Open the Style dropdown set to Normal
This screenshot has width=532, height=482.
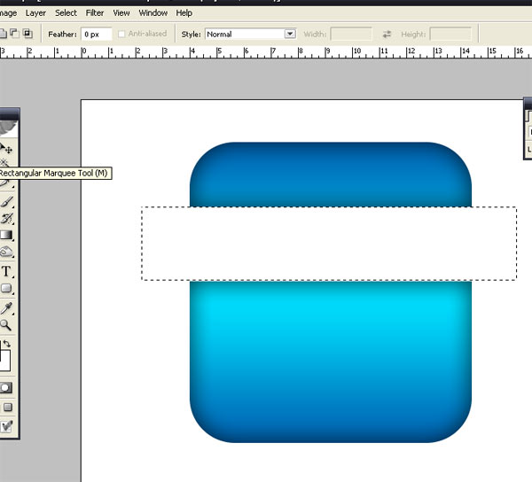250,35
